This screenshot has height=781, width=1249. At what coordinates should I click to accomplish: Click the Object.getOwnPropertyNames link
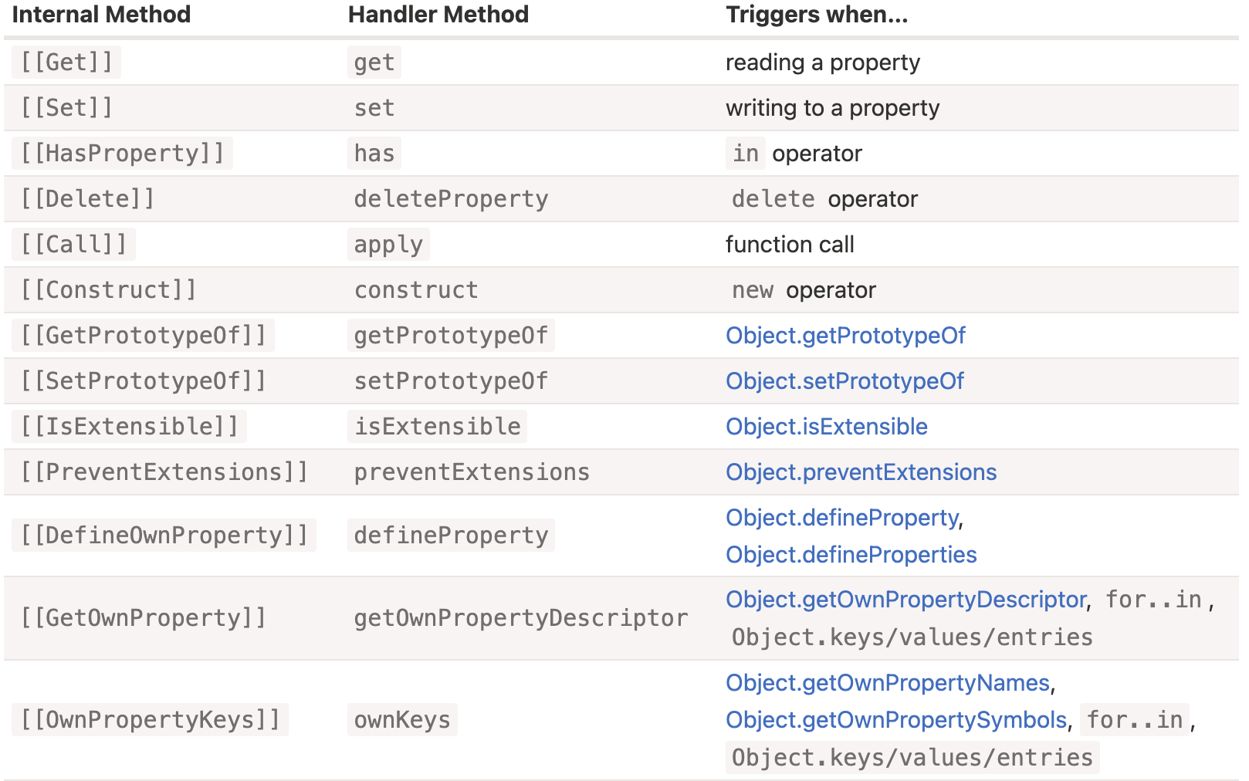[x=888, y=683]
